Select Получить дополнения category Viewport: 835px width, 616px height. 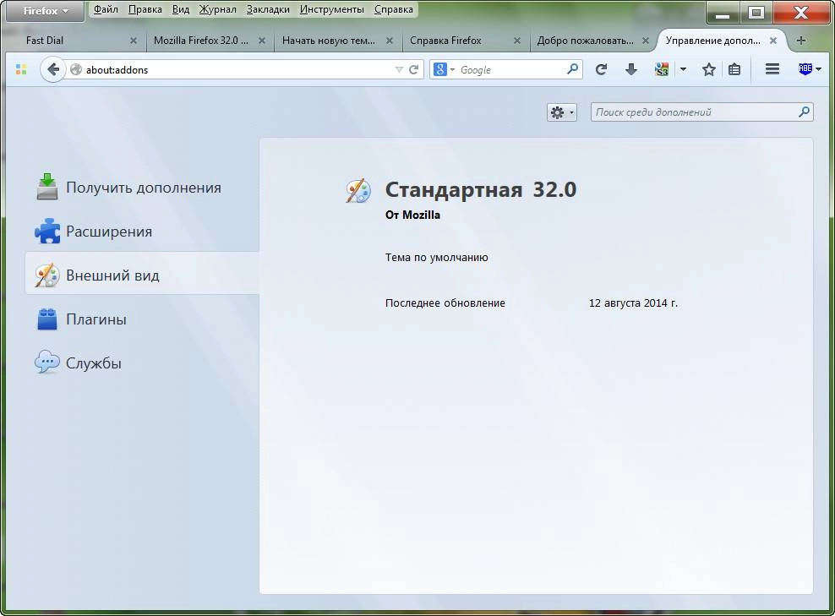coord(142,188)
